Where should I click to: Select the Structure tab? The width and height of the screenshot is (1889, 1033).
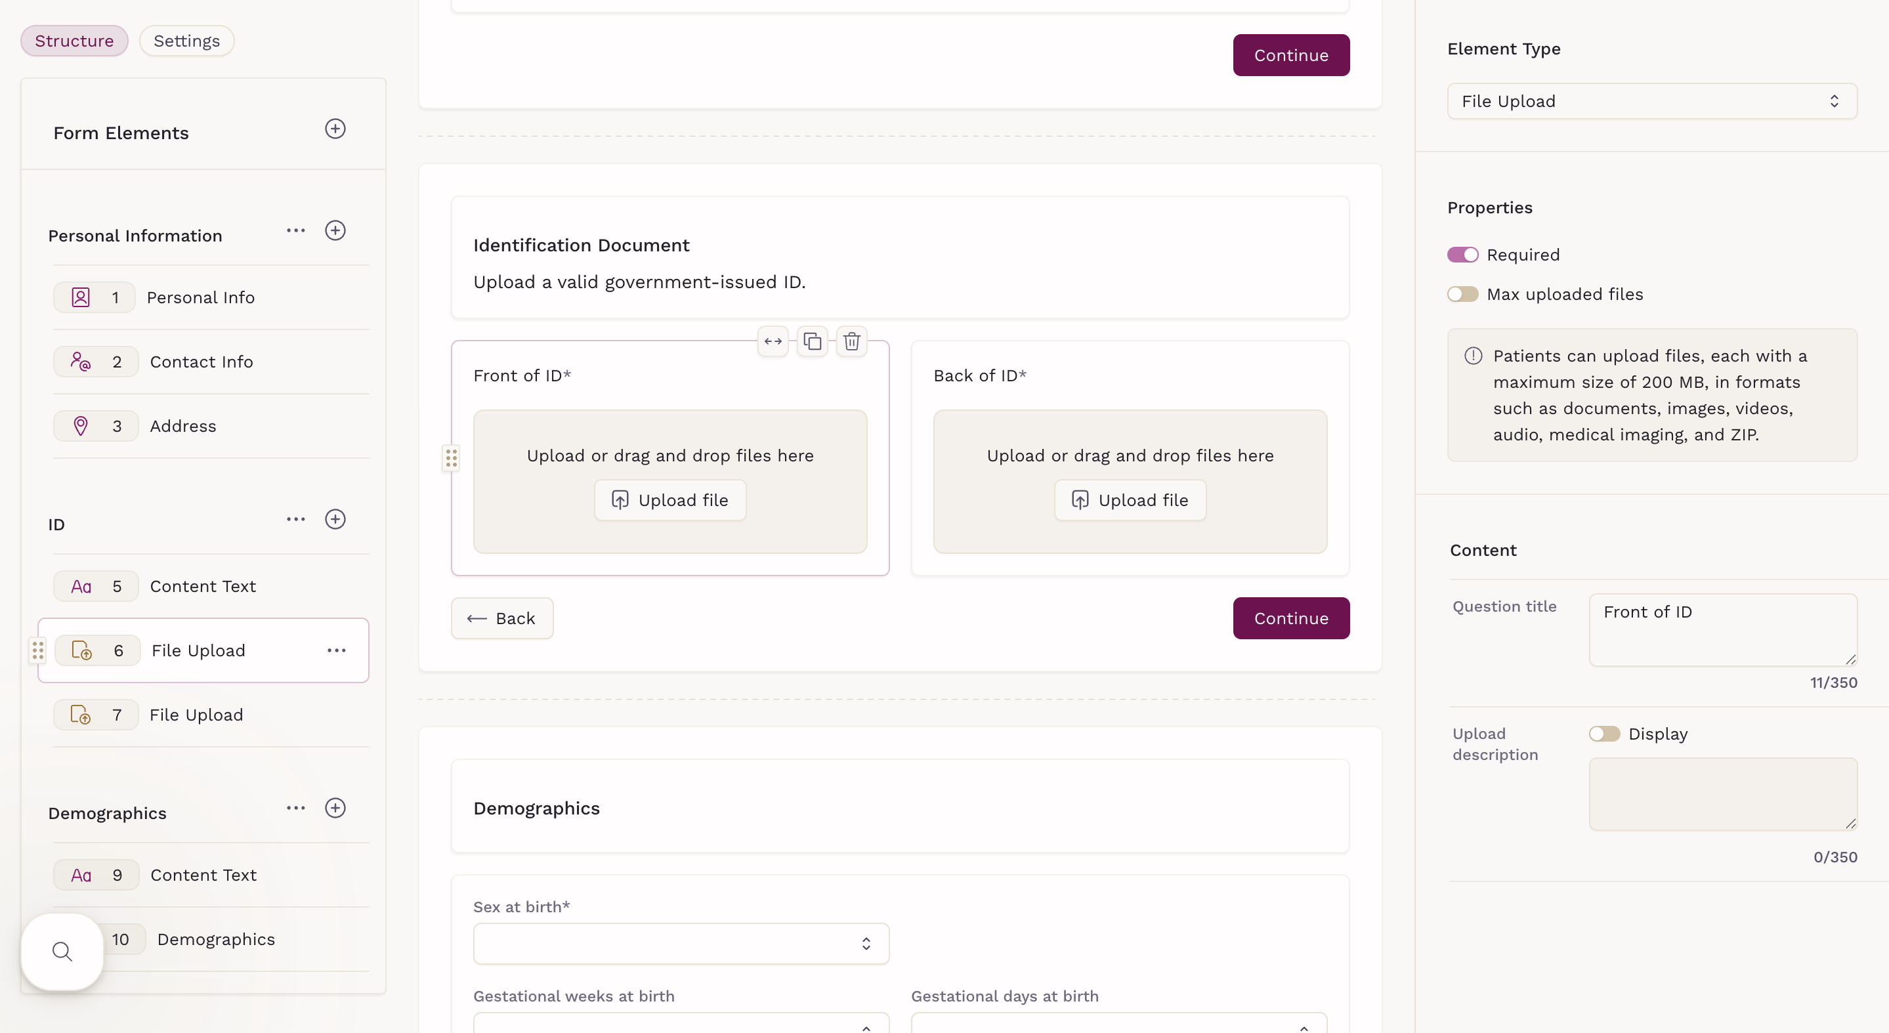coord(74,41)
